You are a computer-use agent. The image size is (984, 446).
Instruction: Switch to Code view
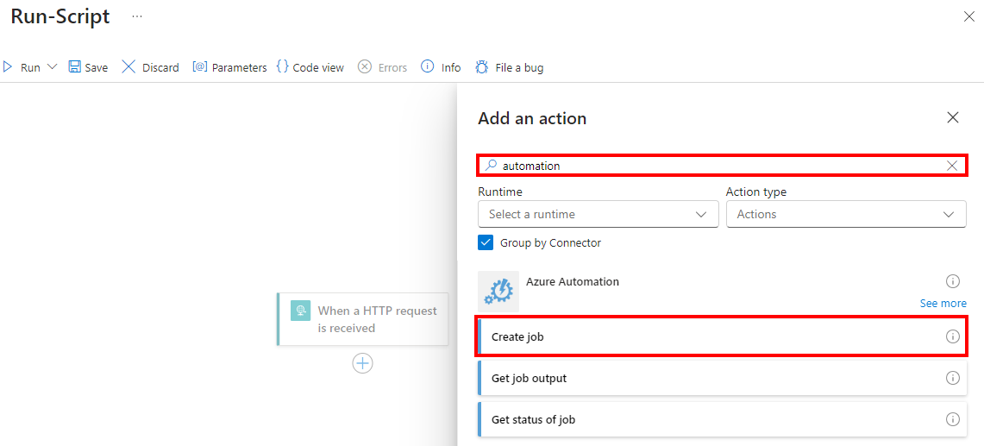(x=310, y=67)
